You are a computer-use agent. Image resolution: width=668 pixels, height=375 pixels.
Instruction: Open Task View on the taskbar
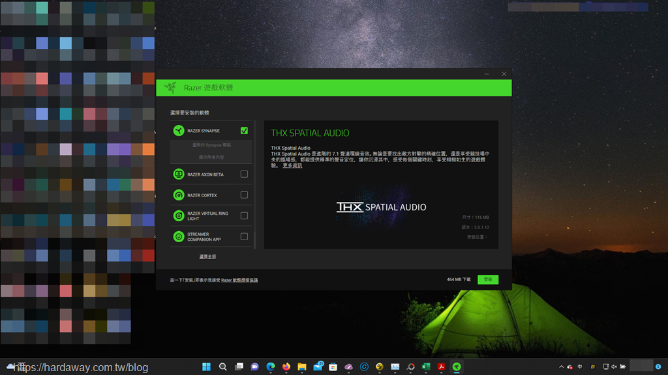click(x=239, y=367)
